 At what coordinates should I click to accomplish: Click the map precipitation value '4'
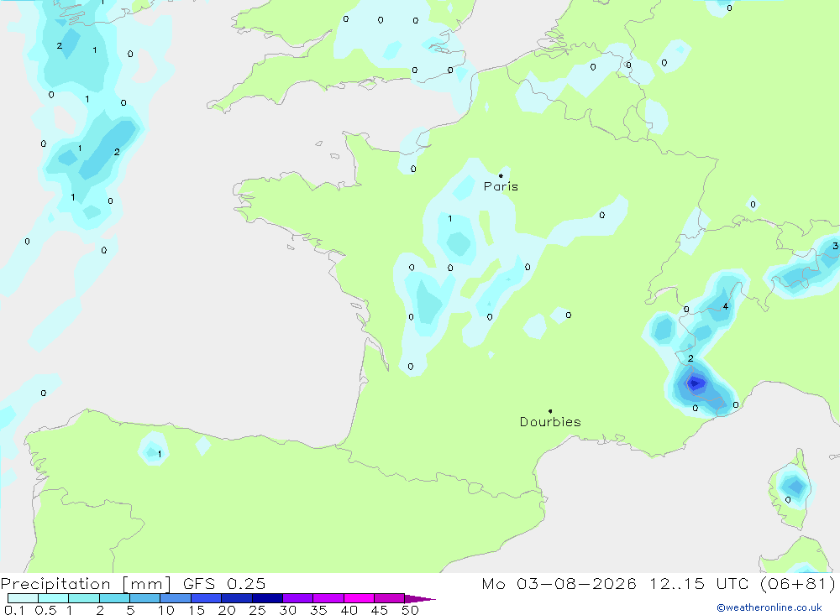726,307
